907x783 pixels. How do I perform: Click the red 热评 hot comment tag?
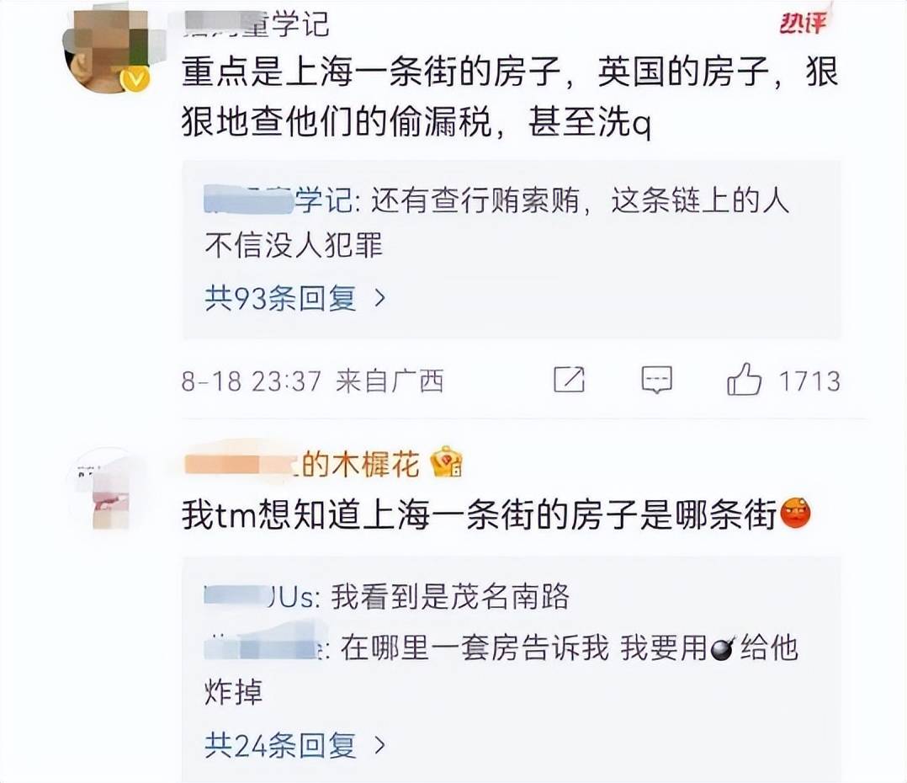click(x=804, y=22)
